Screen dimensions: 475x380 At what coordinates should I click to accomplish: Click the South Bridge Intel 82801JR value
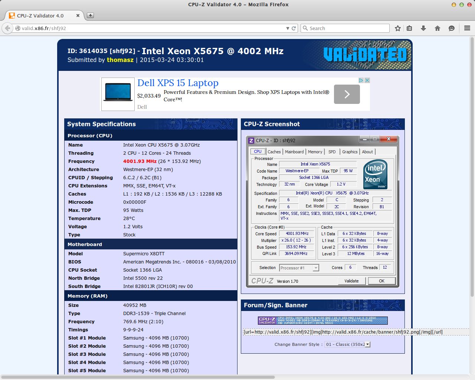(x=158, y=286)
